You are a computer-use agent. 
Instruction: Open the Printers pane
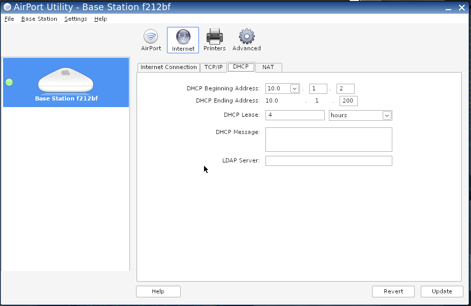(x=214, y=40)
